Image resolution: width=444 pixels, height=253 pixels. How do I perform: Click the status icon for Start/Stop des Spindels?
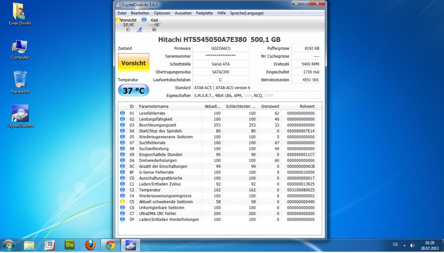click(x=123, y=131)
